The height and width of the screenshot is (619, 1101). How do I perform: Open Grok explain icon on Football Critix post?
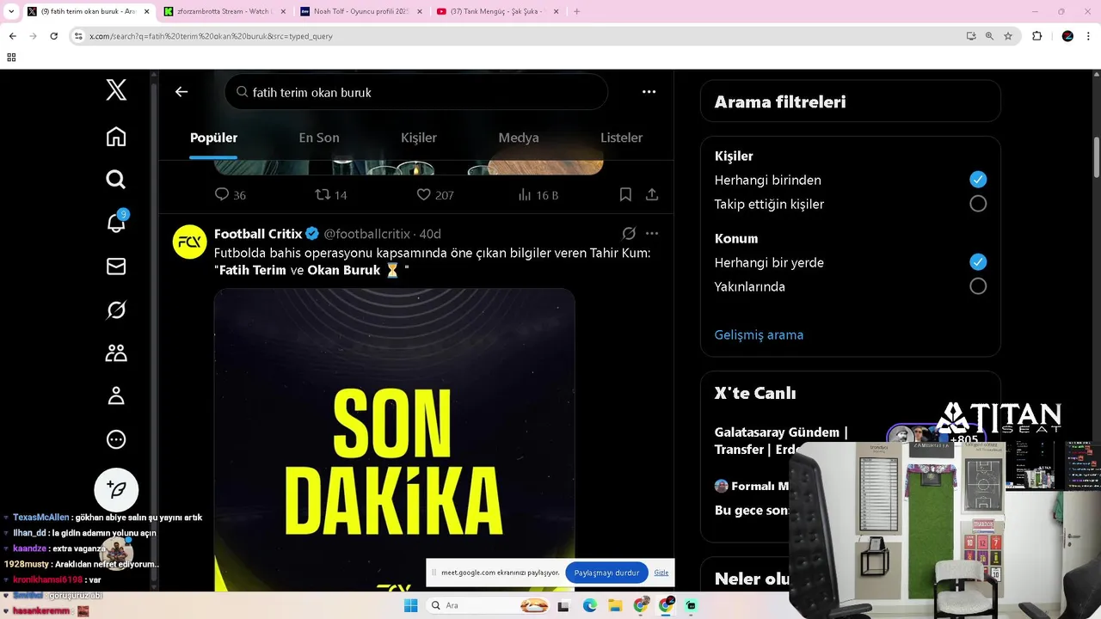(x=629, y=234)
